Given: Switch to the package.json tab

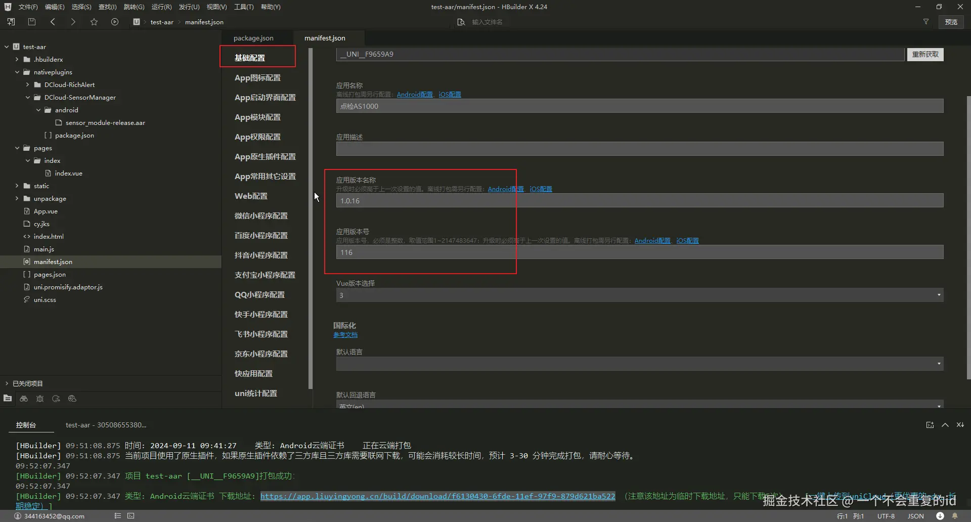Looking at the screenshot, I should [x=253, y=38].
